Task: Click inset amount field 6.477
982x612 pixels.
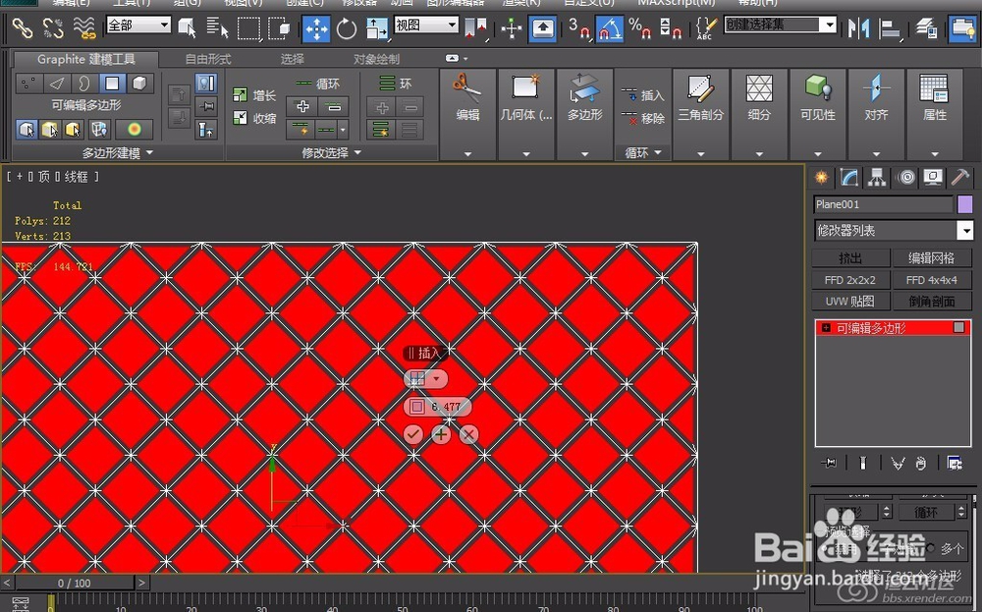Action: click(x=446, y=407)
